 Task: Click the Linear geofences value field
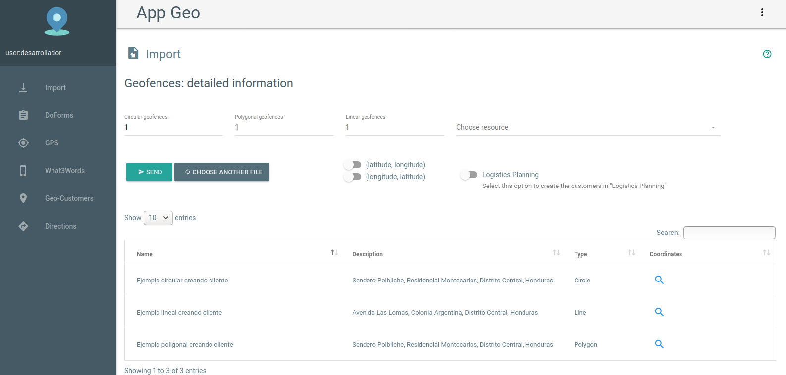395,127
